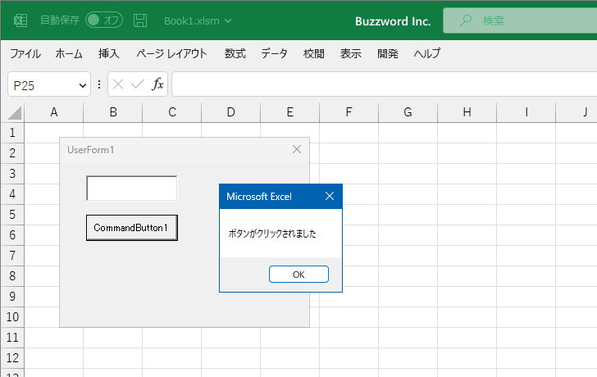Close the UserForm1 window
Screen dimensions: 597x377
[297, 149]
